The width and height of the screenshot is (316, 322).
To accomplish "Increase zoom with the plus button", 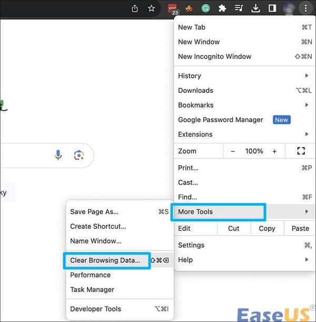I will click(274, 151).
